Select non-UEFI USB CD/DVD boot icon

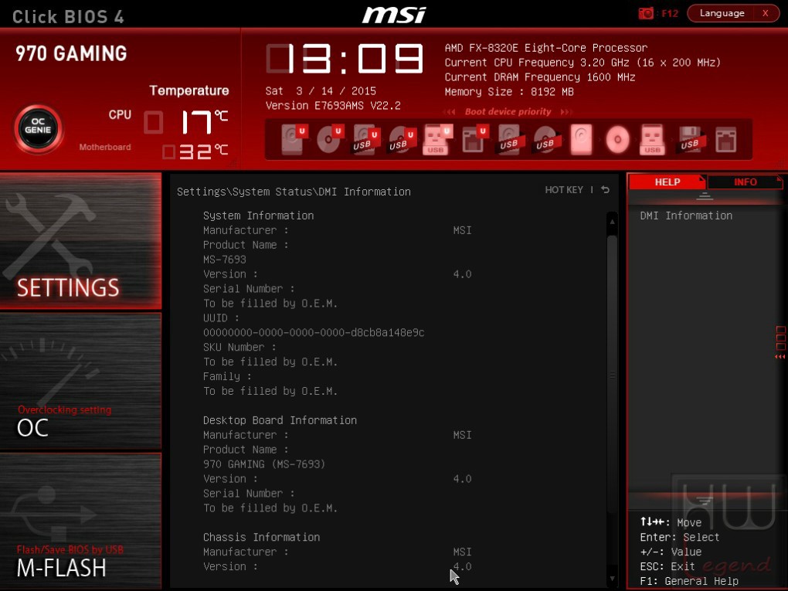[x=545, y=139]
